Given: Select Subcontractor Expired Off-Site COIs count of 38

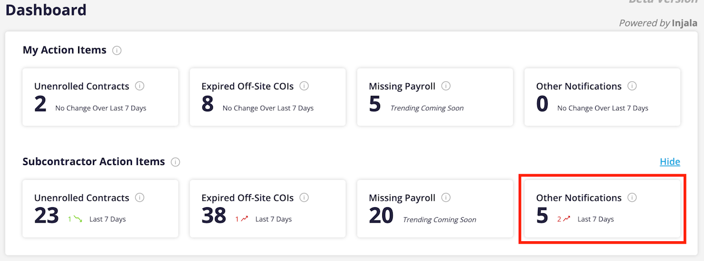Looking at the screenshot, I should pos(213,215).
